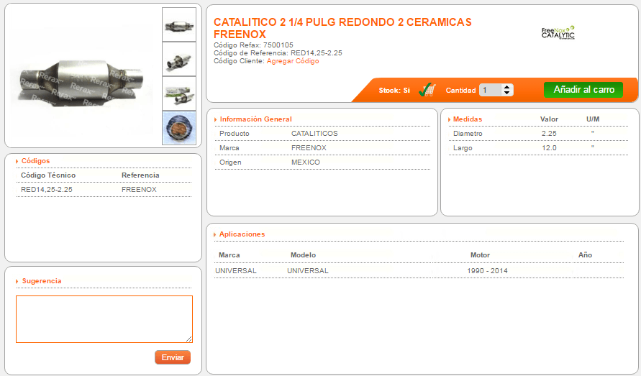Viewport: 641px width, 376px height.
Task: Select the fourth ceramic end-view thumbnail
Action: [x=179, y=128]
